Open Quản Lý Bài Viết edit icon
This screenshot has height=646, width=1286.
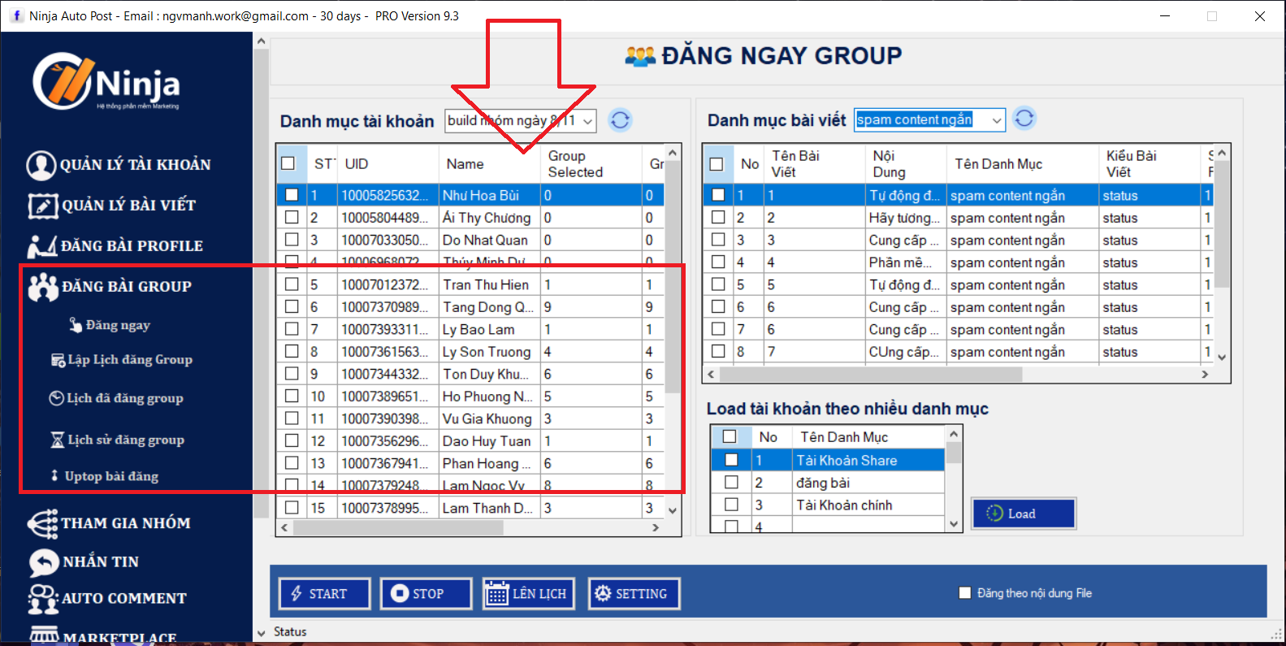[x=43, y=206]
